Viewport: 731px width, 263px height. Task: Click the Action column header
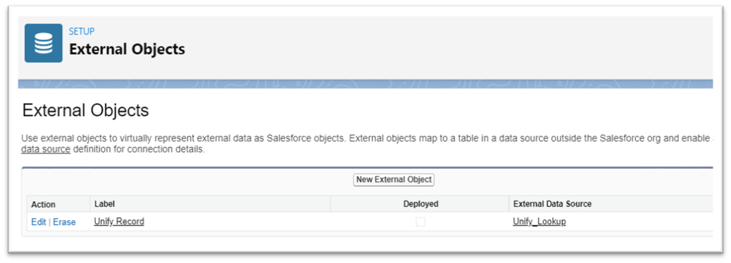44,205
